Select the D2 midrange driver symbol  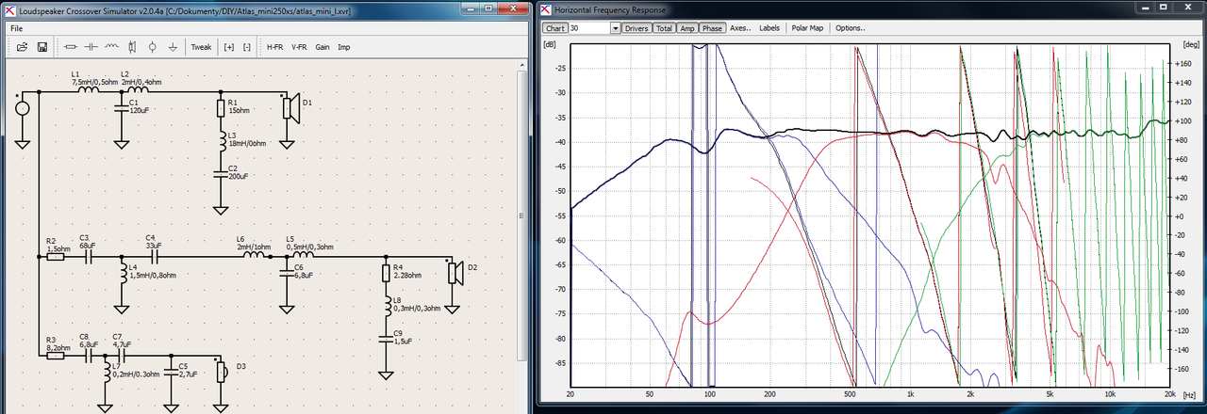(455, 273)
